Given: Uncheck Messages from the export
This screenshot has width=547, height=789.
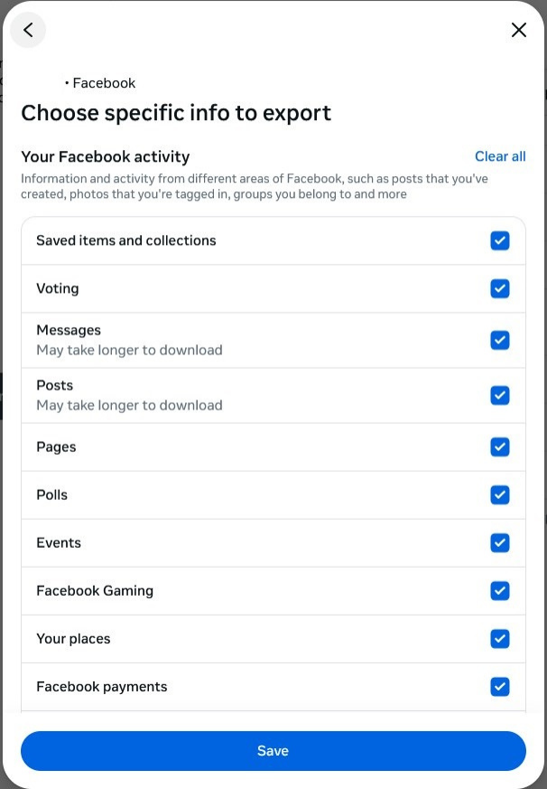Looking at the screenshot, I should 500,340.
